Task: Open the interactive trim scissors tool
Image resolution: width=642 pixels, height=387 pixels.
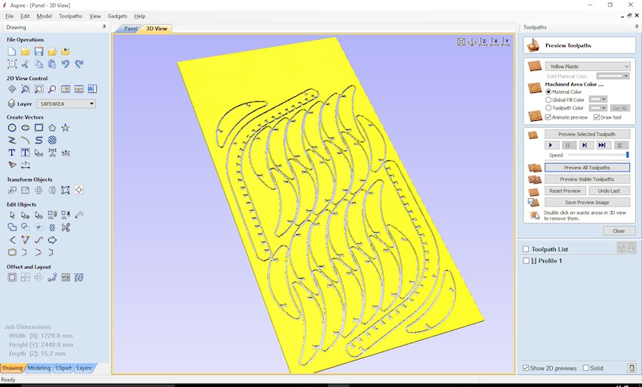Action: 66,227
